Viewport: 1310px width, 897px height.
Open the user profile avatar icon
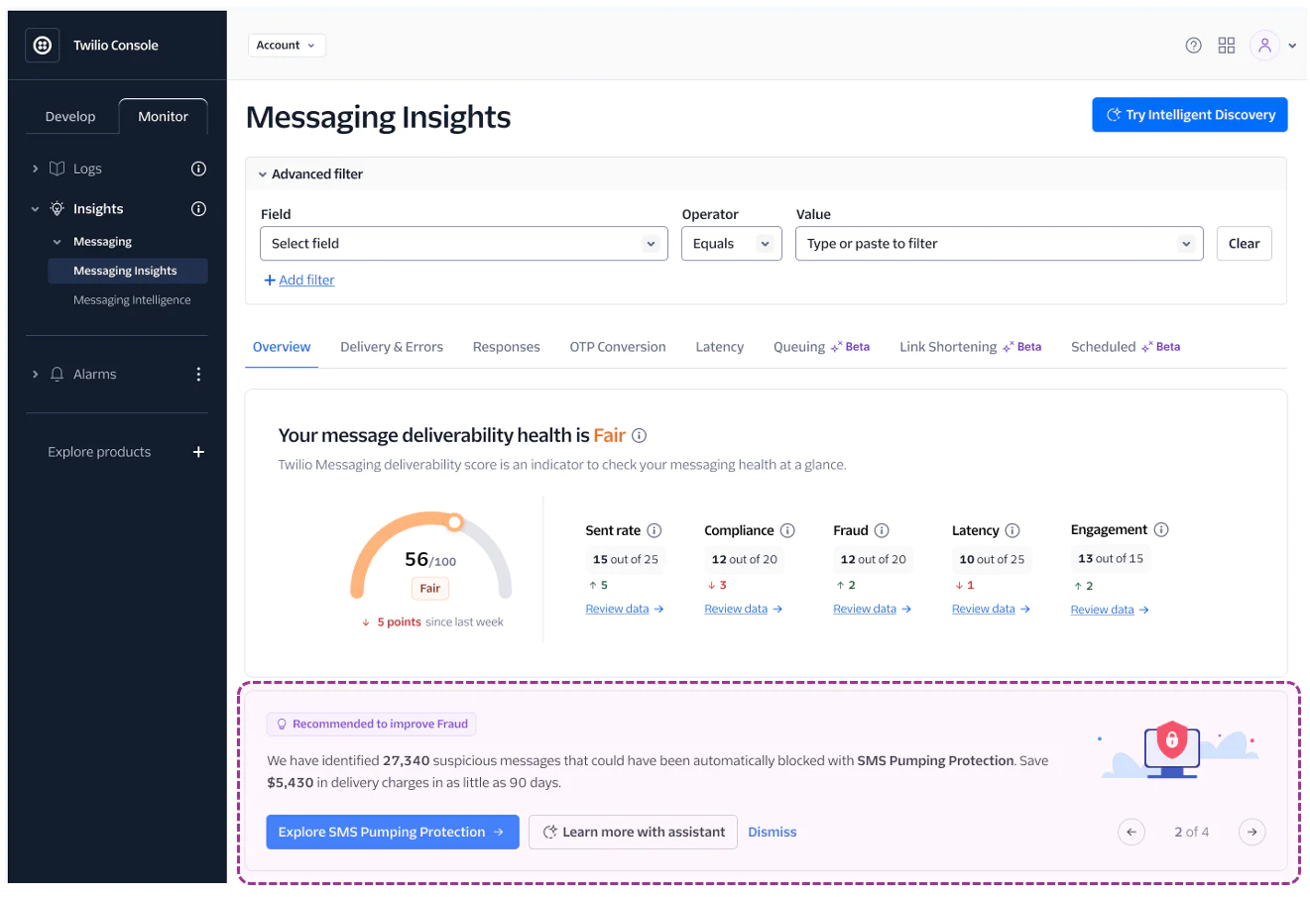click(x=1264, y=46)
